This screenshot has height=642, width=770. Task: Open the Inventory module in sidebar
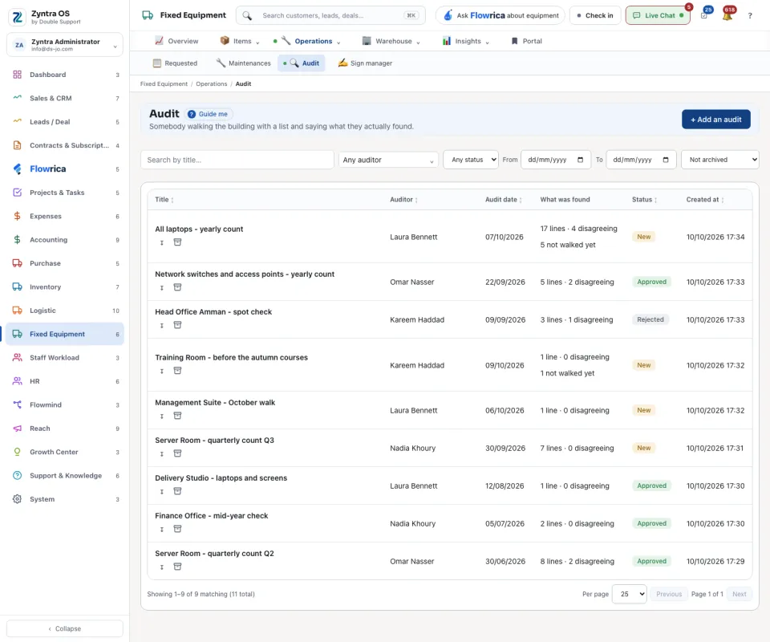(x=65, y=286)
